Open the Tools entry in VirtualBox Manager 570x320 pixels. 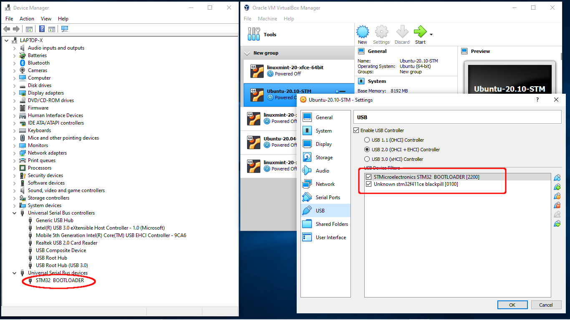click(x=297, y=35)
